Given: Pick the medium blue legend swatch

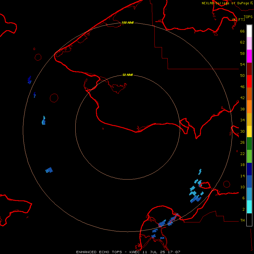Looking at the screenshot, I should [249, 181].
